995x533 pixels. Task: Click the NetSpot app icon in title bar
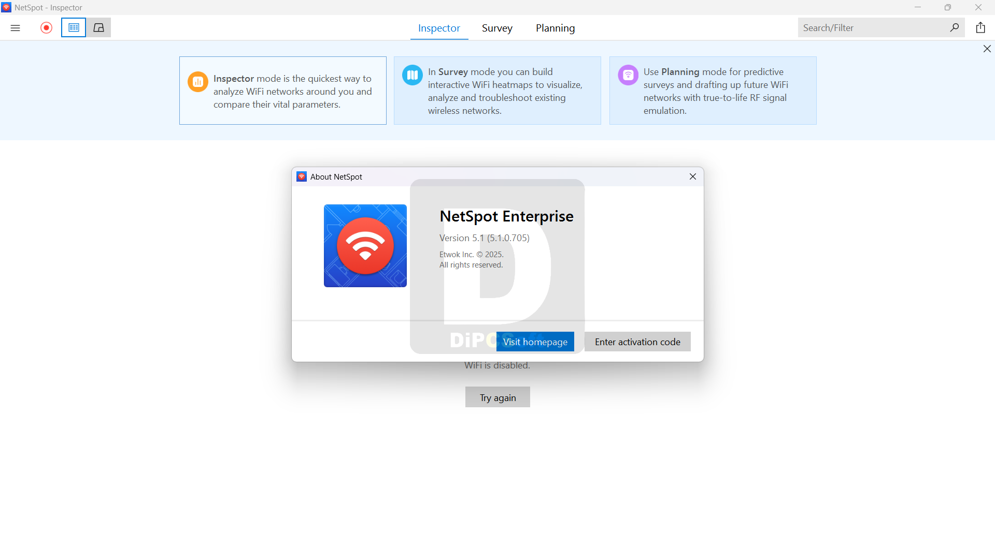tap(6, 7)
